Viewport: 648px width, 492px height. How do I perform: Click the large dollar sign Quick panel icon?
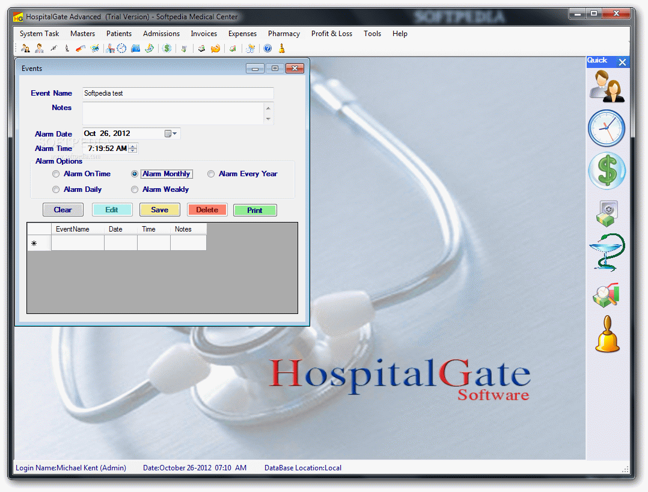tap(607, 171)
